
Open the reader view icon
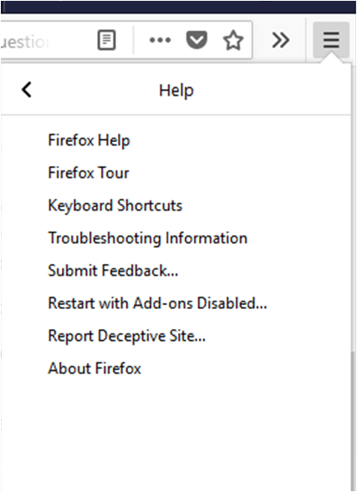pyautogui.click(x=107, y=40)
